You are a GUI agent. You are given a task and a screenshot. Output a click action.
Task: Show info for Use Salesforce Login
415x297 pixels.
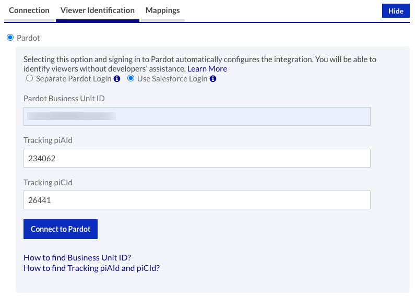[x=213, y=79]
